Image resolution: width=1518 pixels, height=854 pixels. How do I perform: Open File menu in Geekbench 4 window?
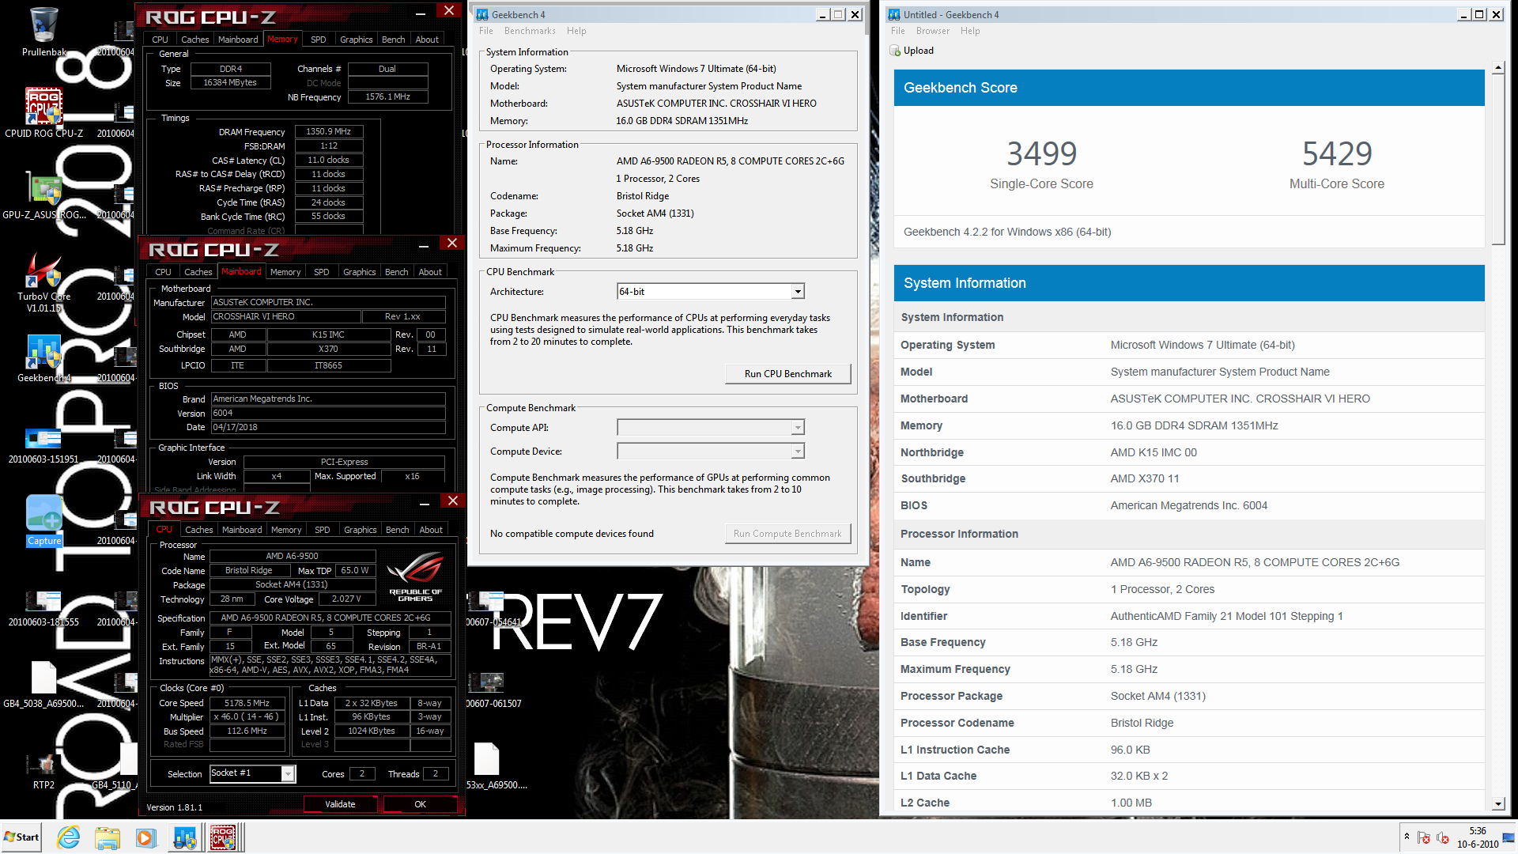pyautogui.click(x=485, y=31)
